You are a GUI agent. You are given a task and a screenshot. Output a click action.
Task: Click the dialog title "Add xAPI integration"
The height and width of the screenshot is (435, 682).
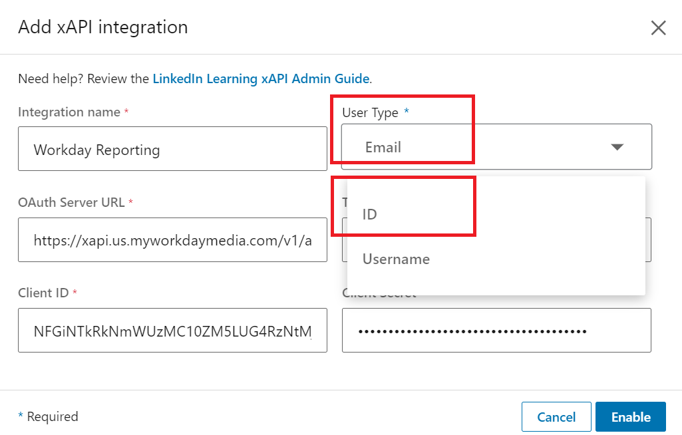pyautogui.click(x=102, y=28)
